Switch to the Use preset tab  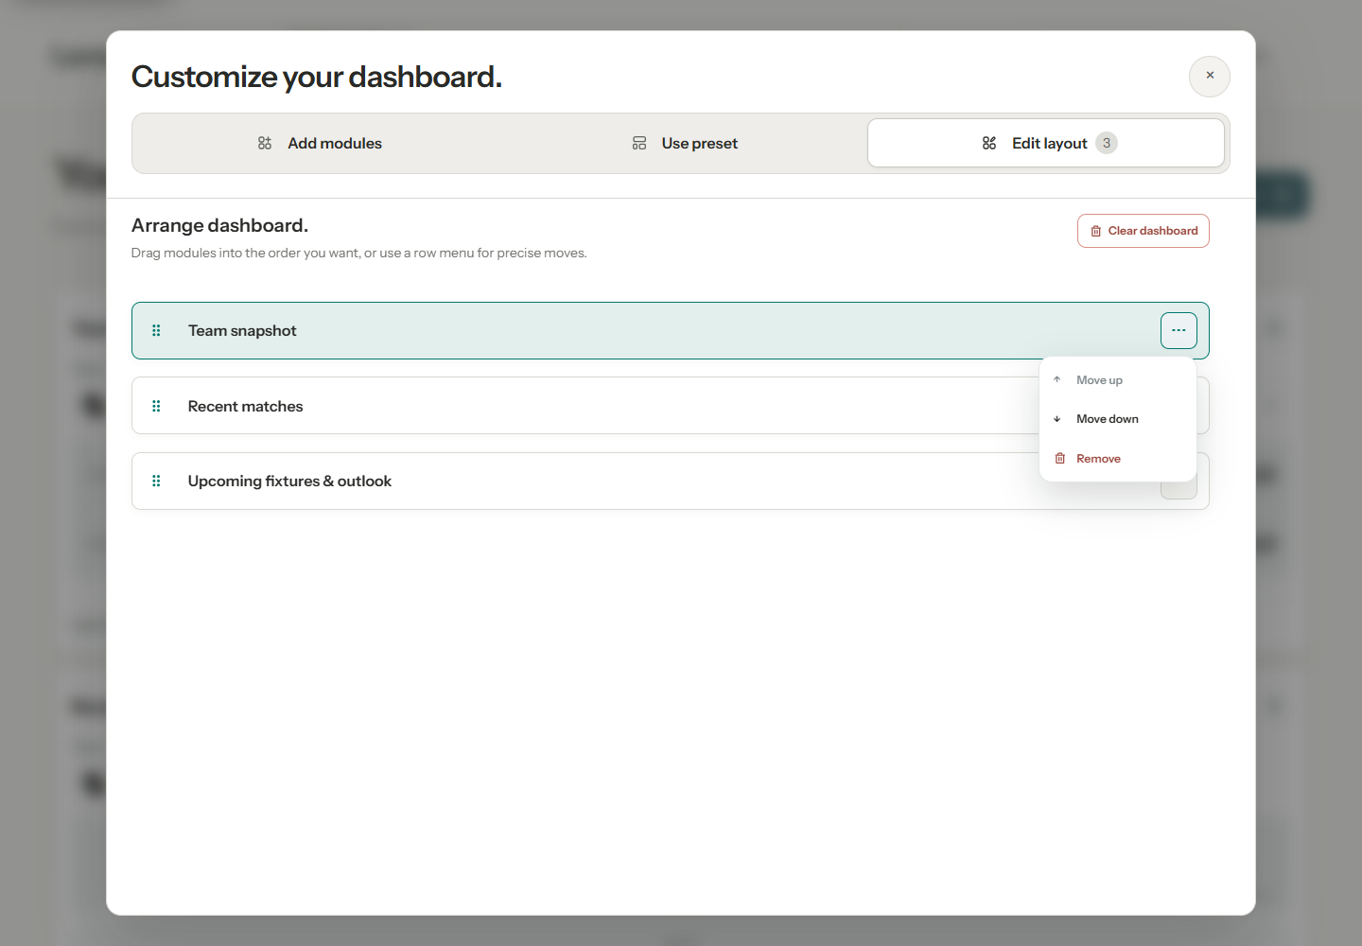[x=685, y=143]
